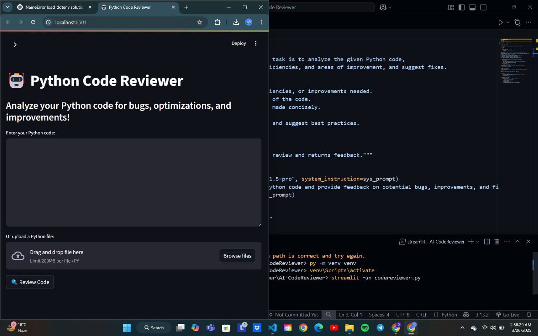This screenshot has width=538, height=336.
Task: Maximize the terminal panel with chevron
Action: point(517,241)
